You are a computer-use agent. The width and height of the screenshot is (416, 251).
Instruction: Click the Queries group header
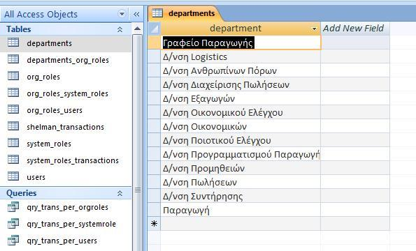66,193
